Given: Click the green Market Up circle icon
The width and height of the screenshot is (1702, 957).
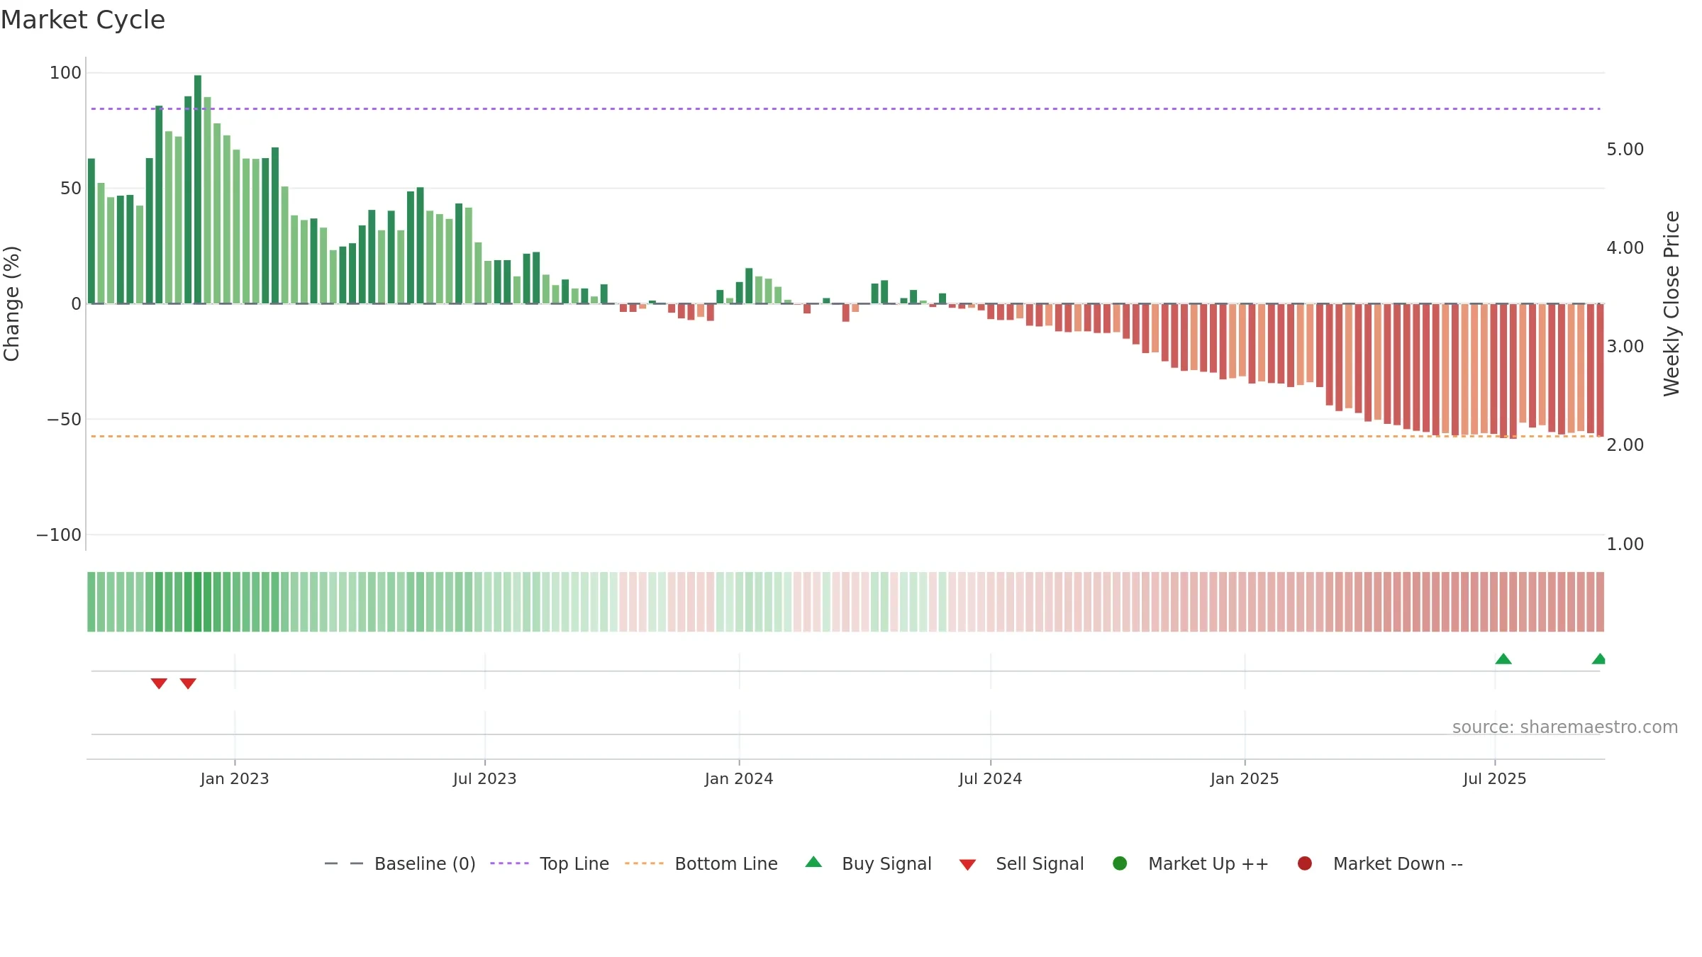Looking at the screenshot, I should [1120, 863].
